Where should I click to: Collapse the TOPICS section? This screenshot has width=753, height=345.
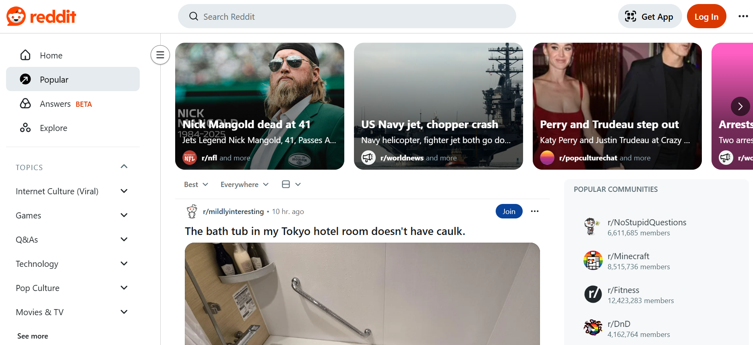124,166
